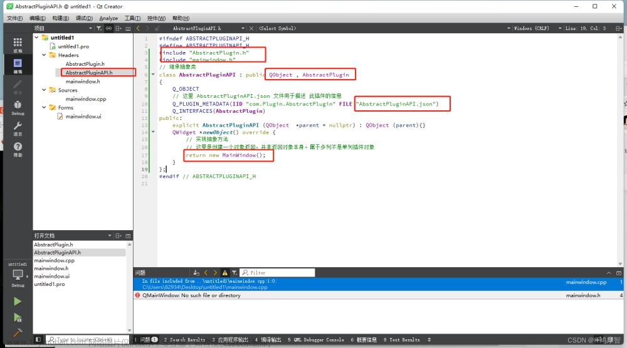
Task: Start debugging with the bug-arrow button
Action: click(x=17, y=318)
